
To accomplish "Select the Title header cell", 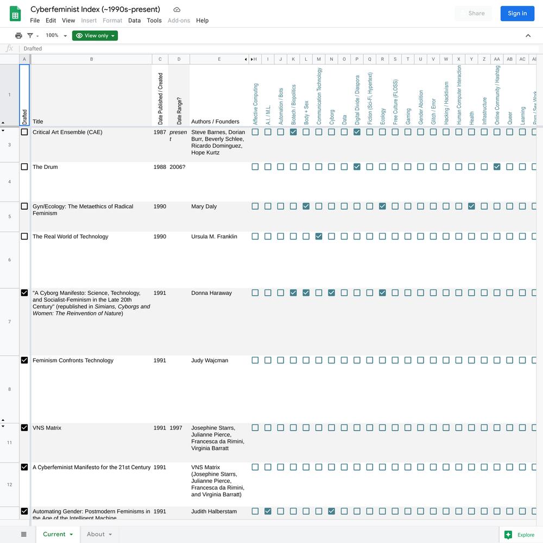I will tap(91, 95).
